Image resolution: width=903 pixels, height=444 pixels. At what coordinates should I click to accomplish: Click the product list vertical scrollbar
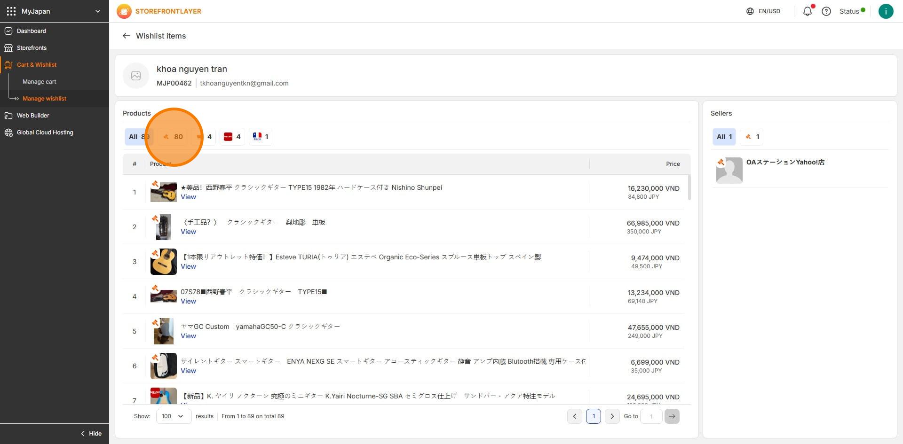coord(689,187)
